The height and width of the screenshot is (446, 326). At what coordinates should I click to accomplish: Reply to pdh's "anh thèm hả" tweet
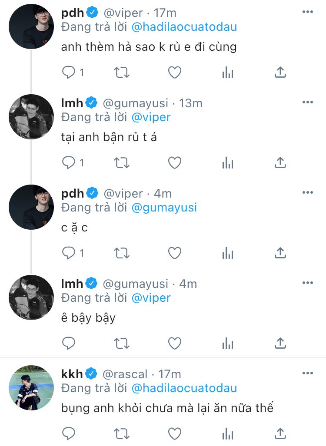(69, 73)
